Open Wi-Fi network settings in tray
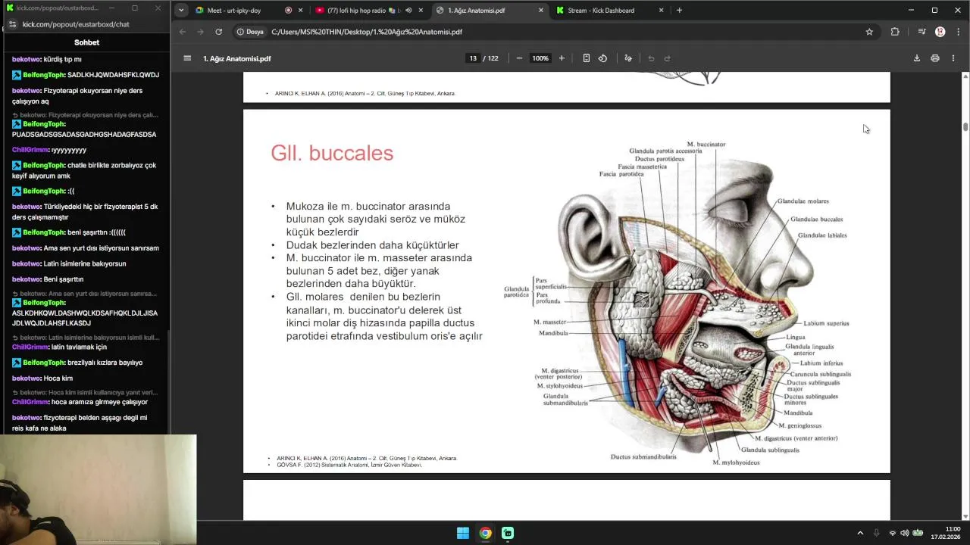The height and width of the screenshot is (545, 970). pos(893,533)
